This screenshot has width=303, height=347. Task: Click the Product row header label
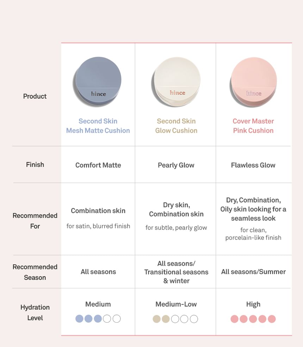(x=35, y=96)
